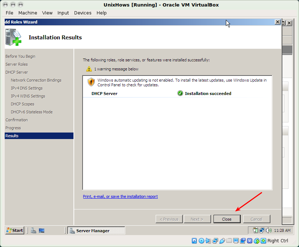Click the VirtualBox network indicator icon
The height and width of the screenshot is (247, 299).
[x=215, y=241]
